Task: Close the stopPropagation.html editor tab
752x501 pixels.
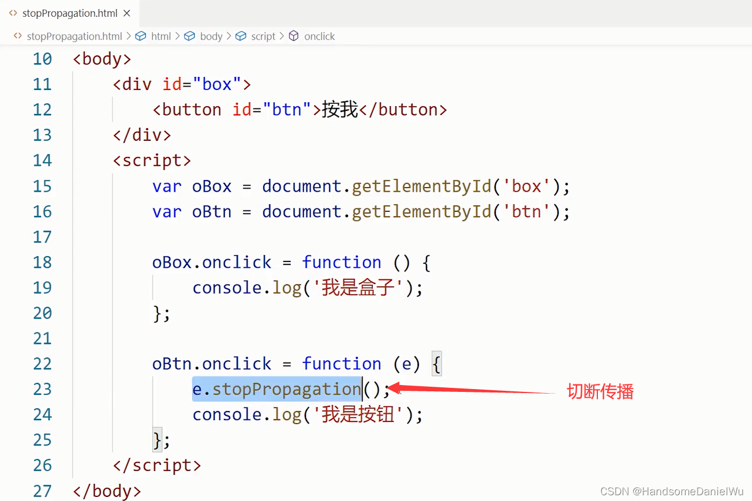Action: [x=126, y=13]
